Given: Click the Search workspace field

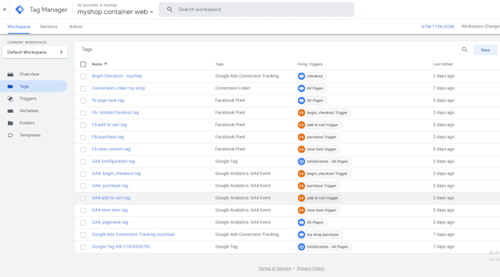Looking at the screenshot, I should point(257,10).
